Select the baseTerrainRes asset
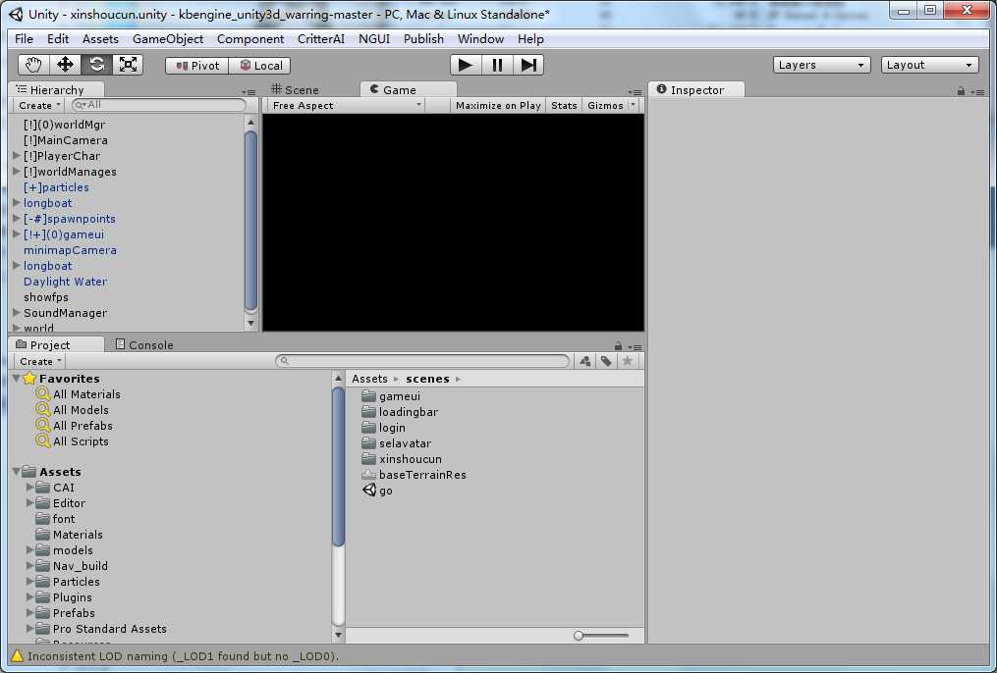997x673 pixels. pos(414,474)
